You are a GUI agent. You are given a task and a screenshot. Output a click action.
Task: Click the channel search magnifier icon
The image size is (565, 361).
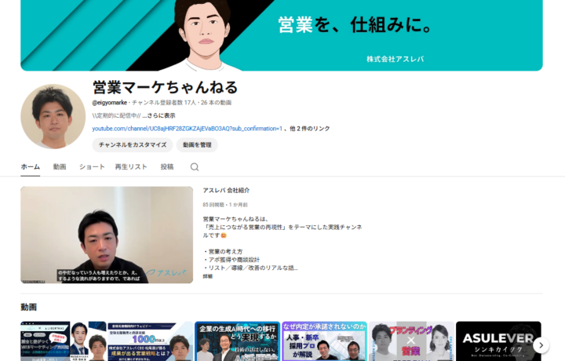coord(195,167)
